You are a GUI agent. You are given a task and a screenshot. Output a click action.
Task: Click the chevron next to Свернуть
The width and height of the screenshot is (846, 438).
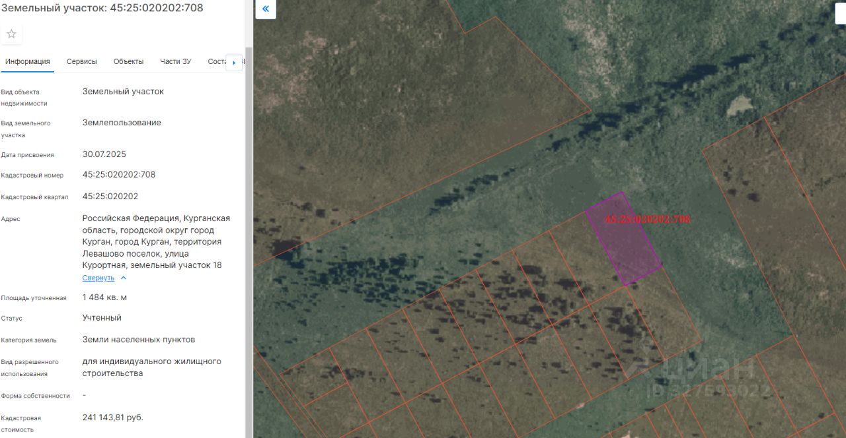point(124,278)
